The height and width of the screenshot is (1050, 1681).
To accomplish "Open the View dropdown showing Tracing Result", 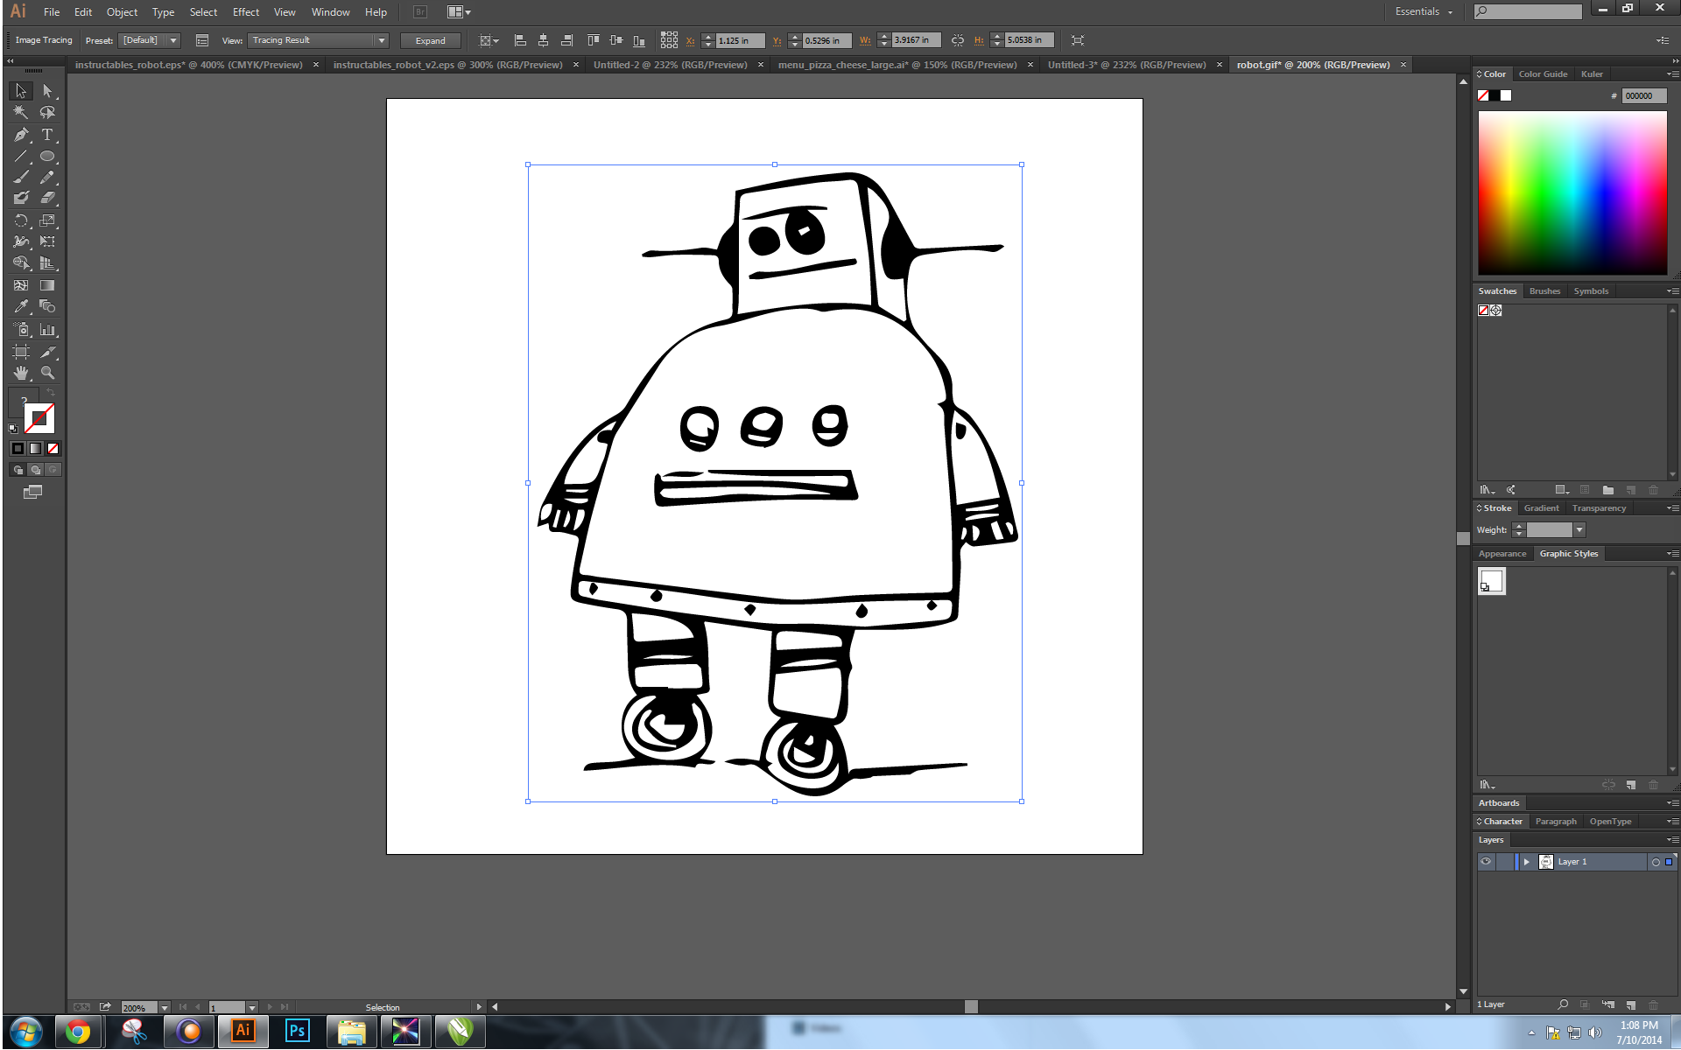I will pos(319,40).
